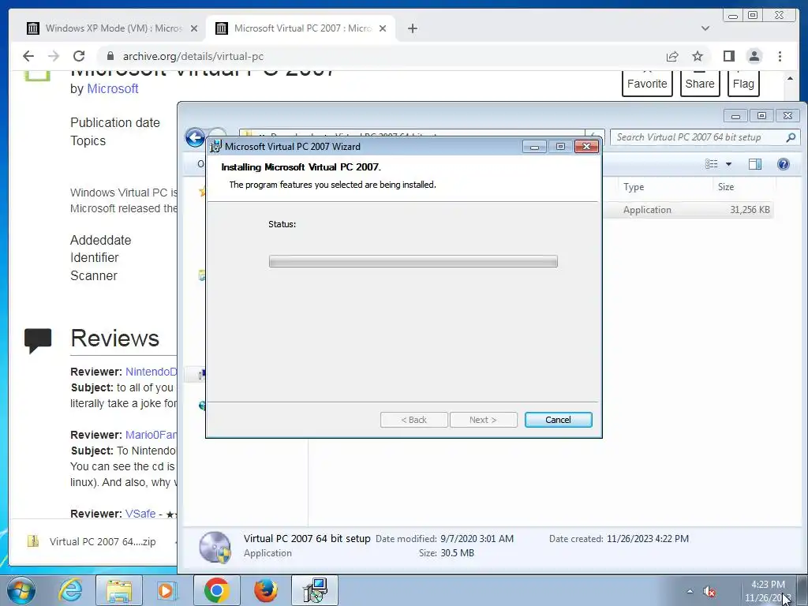Screen dimensions: 808x606
Task: Click the Reviews speech bubble icon
Action: point(38,340)
